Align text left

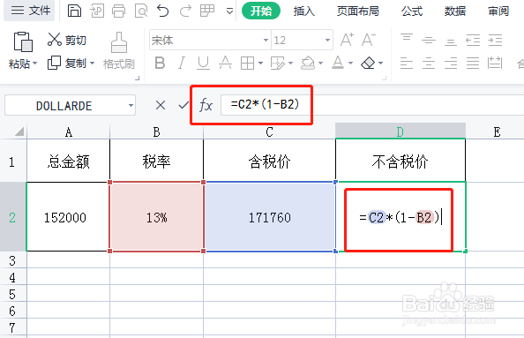click(x=407, y=63)
